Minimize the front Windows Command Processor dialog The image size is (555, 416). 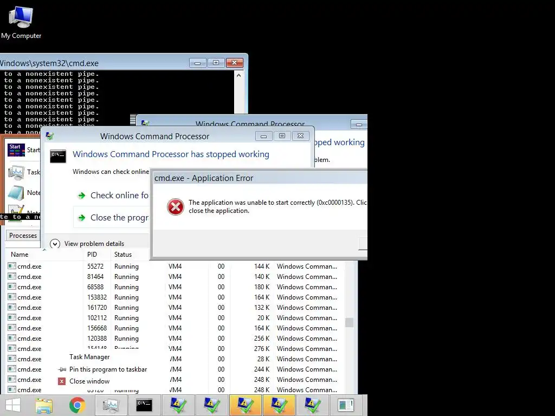coord(264,136)
